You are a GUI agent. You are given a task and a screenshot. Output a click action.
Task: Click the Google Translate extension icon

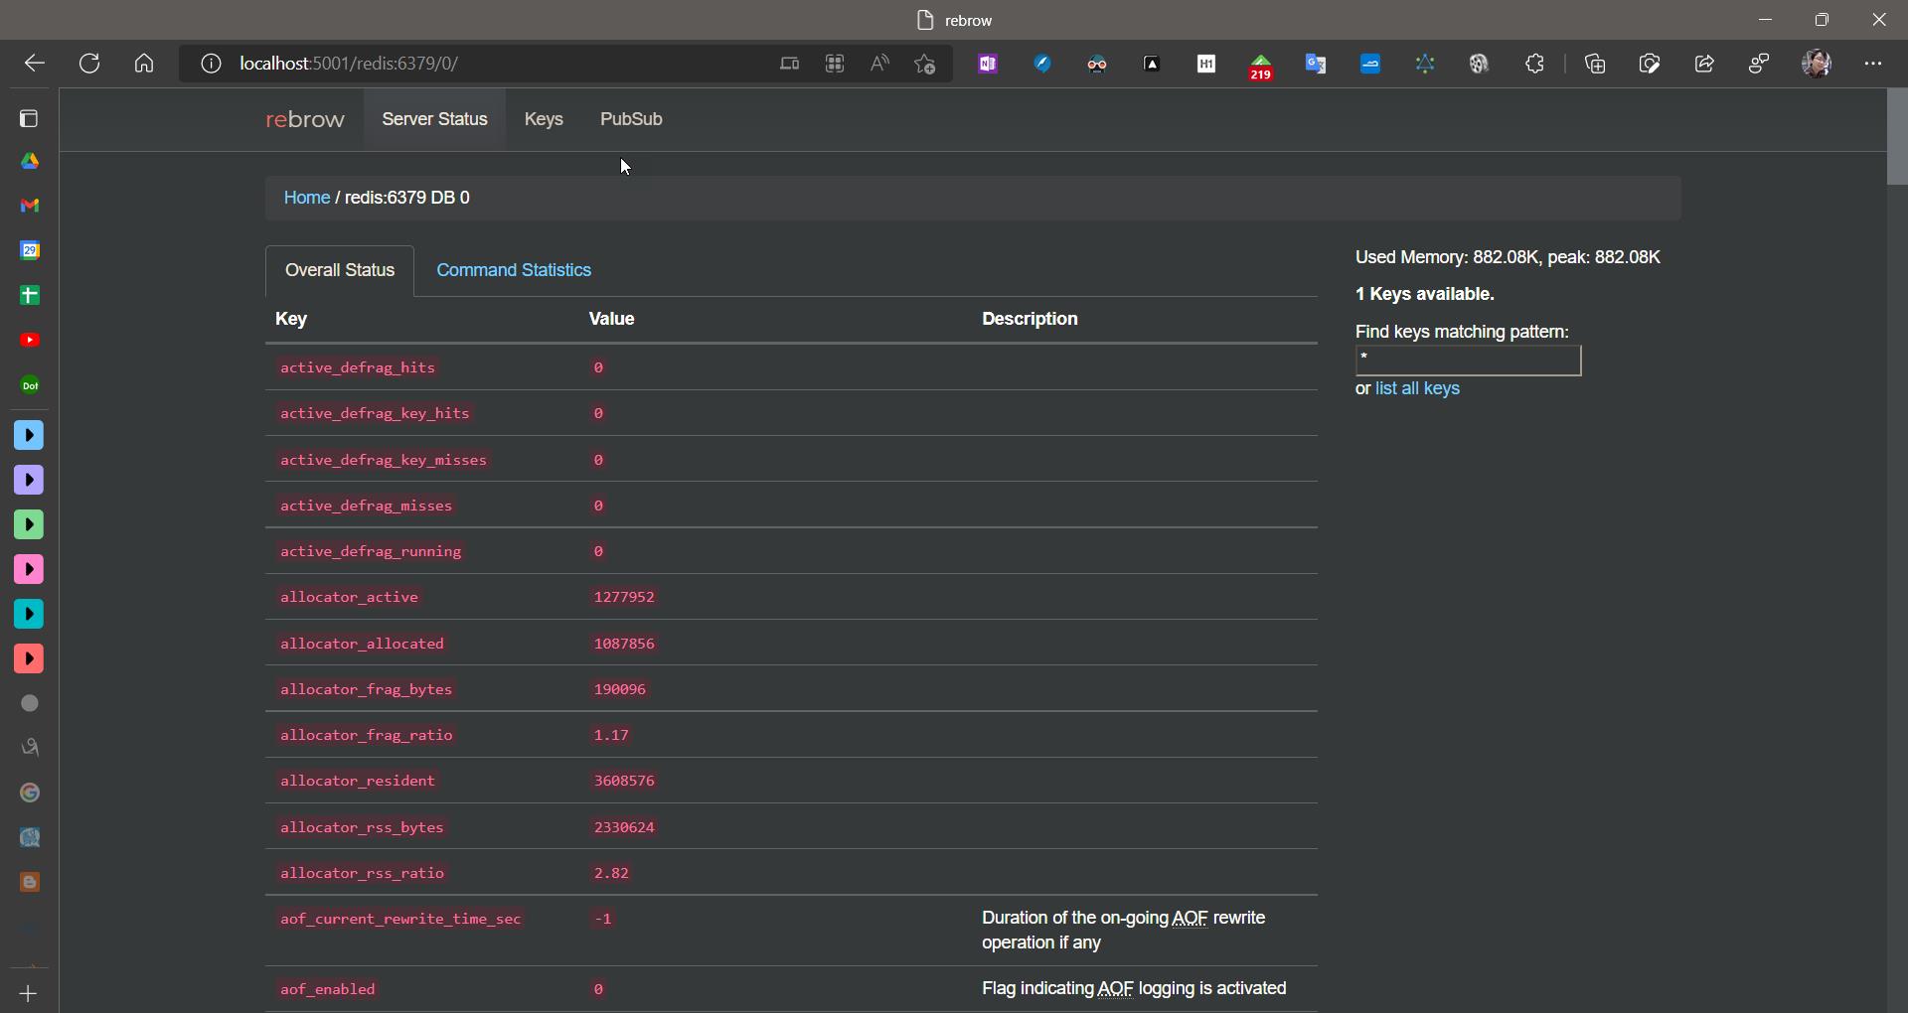[x=1316, y=65]
